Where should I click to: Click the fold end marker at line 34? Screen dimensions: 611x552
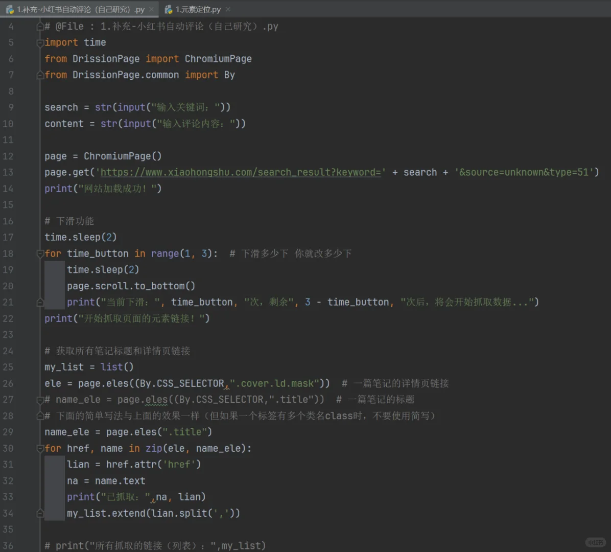click(x=40, y=513)
